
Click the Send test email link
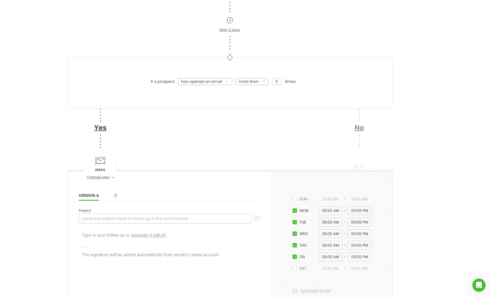click(315, 291)
